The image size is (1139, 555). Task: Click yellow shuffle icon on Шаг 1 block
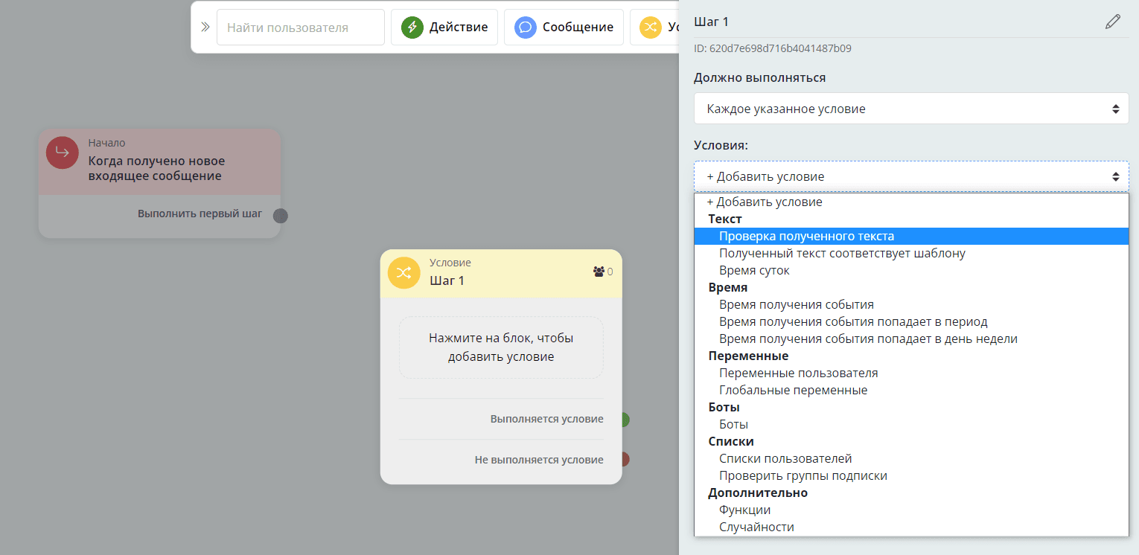(x=404, y=272)
